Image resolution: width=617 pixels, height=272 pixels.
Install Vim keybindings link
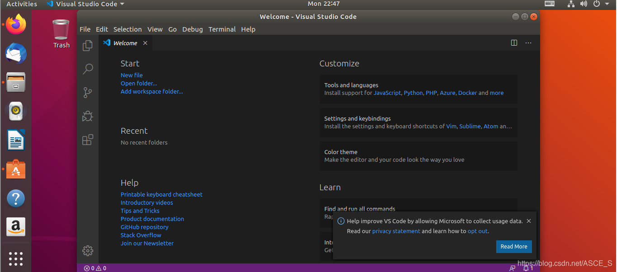tap(451, 126)
